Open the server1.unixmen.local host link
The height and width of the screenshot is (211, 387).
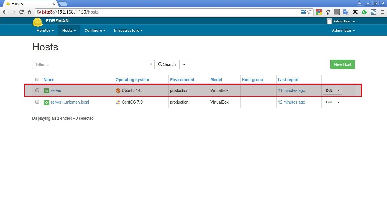click(x=70, y=102)
